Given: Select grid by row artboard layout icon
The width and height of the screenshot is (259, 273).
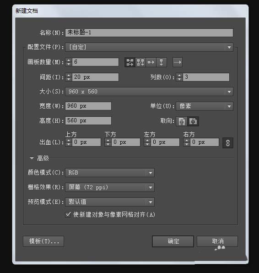Looking at the screenshot, I should click(x=130, y=62).
